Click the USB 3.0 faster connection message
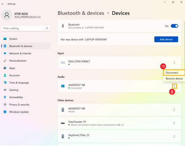 (x=97, y=125)
